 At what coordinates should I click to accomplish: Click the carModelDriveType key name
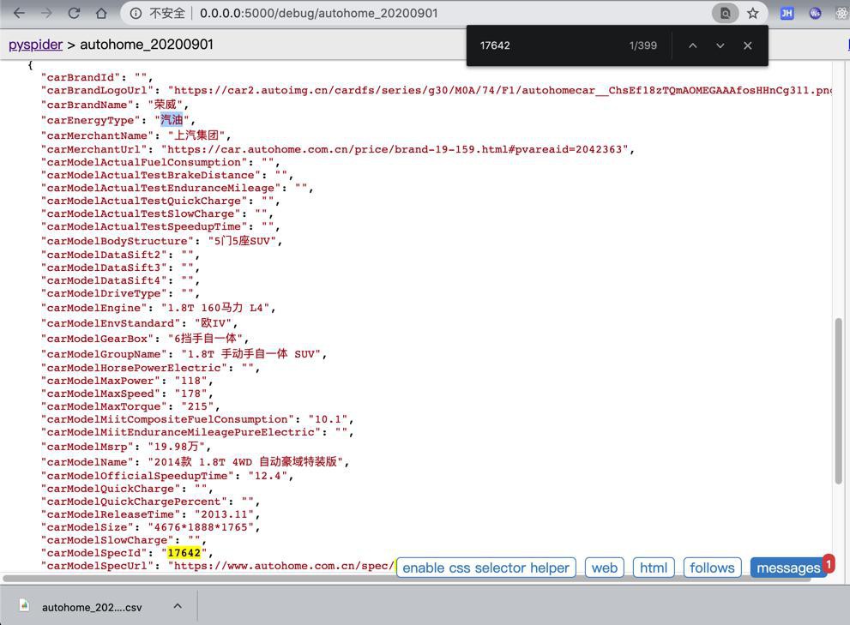104,293
